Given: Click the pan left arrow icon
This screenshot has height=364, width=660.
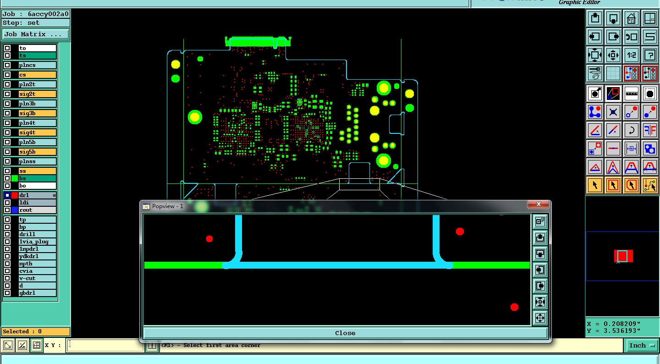Looking at the screenshot, I should pos(595,37).
